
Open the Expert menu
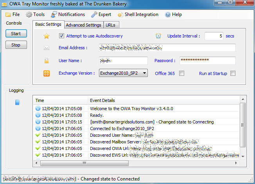101,14
